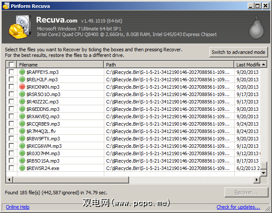Sort by the Filename column header
Screen dimensions: 272x213
(60, 65)
